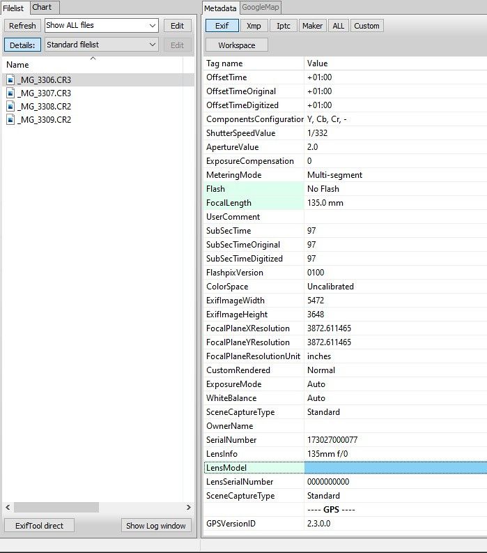Viewport: 487px width, 553px height.
Task: Toggle the Exif metadata view button
Action: pos(222,26)
